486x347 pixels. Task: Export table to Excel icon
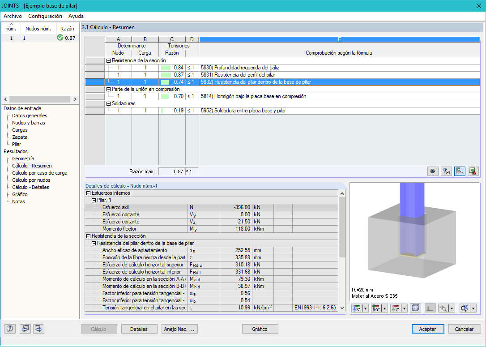[473, 171]
